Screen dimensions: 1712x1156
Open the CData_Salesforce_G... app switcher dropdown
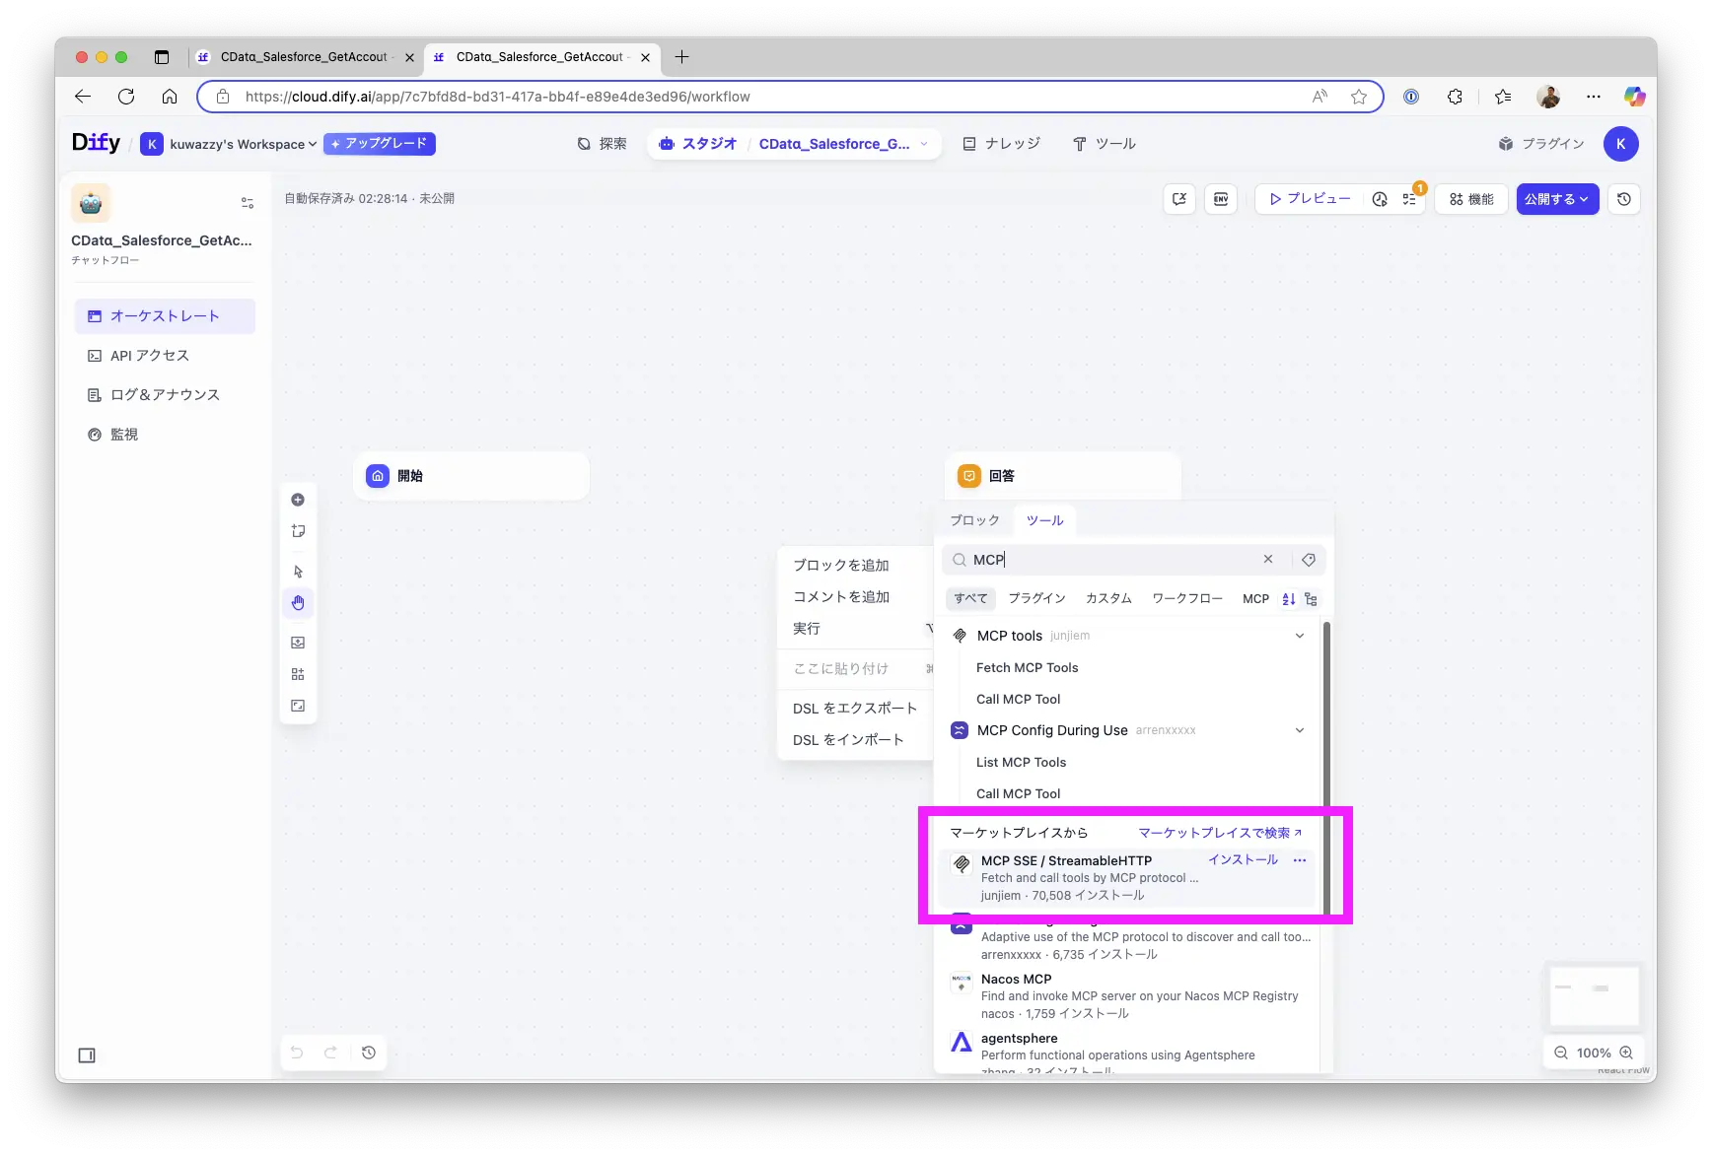coord(843,144)
